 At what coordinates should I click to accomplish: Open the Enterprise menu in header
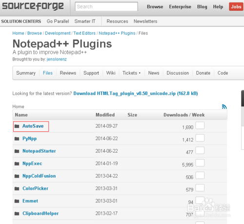click(180, 7)
